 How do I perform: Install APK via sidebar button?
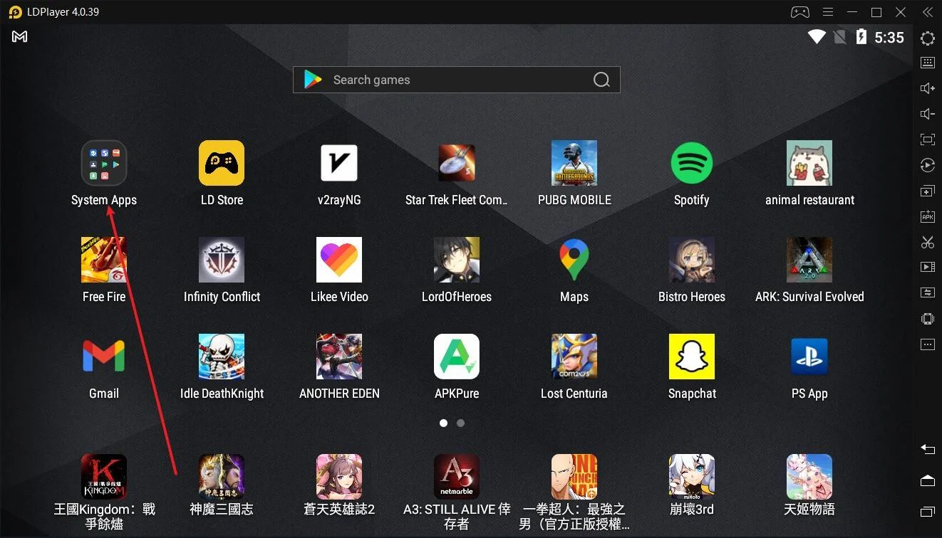(x=928, y=216)
